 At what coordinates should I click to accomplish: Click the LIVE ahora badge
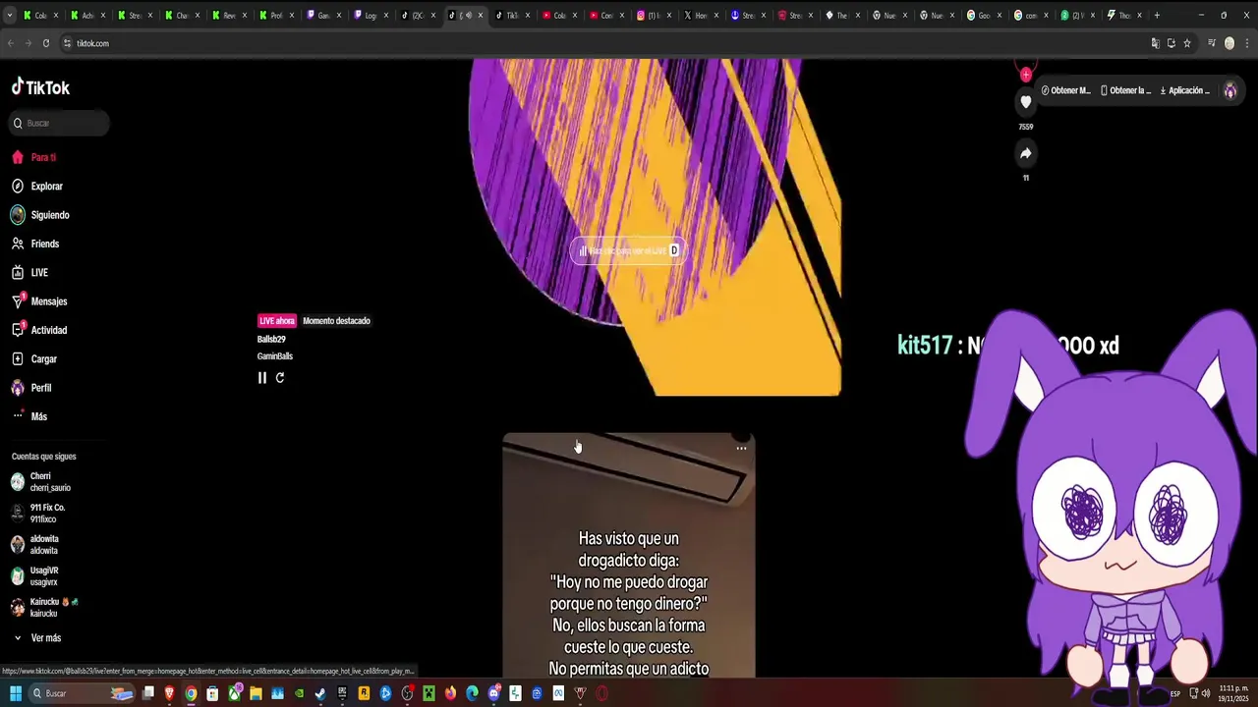click(277, 321)
